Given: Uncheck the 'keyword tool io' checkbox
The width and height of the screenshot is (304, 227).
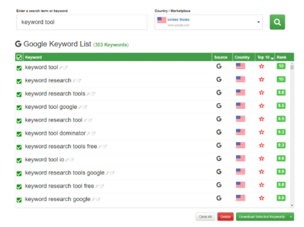Looking at the screenshot, I should [x=19, y=161].
